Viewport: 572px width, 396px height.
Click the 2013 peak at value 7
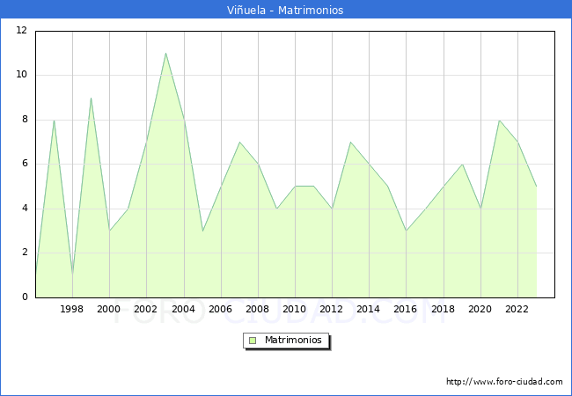350,143
